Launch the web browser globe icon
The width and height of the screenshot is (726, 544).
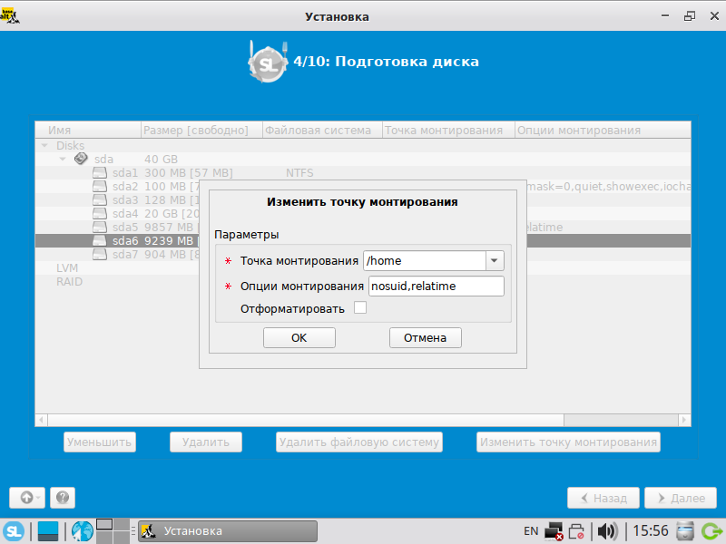pyautogui.click(x=82, y=531)
